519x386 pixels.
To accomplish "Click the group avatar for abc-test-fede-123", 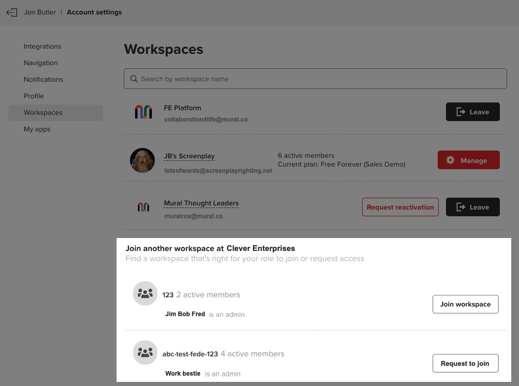I will pos(145,352).
